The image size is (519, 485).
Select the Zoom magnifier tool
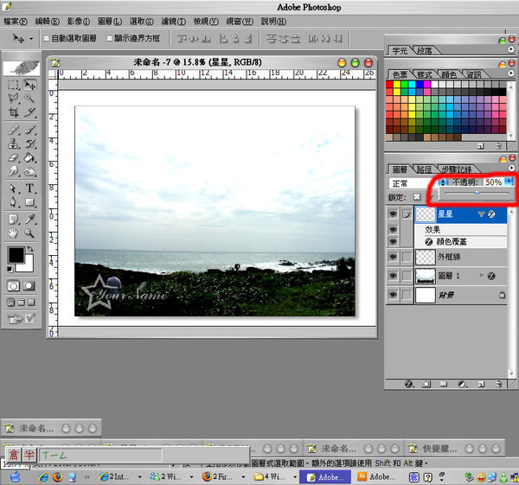pos(29,233)
